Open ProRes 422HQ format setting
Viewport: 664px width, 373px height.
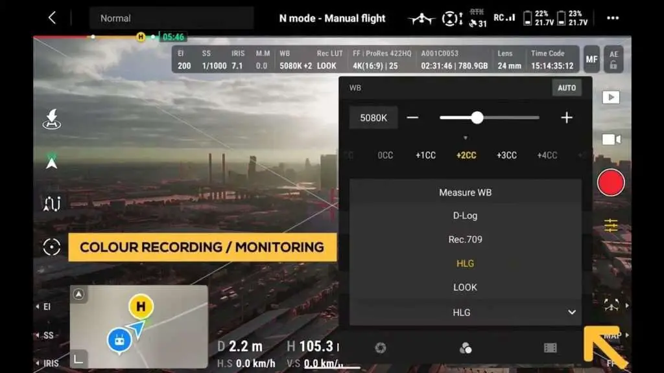click(382, 60)
